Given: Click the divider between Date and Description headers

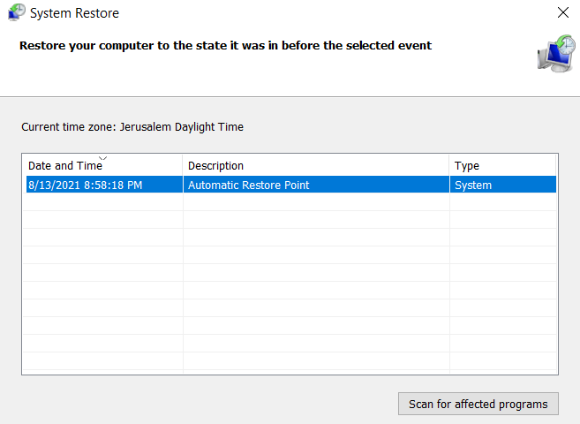Looking at the screenshot, I should click(183, 166).
